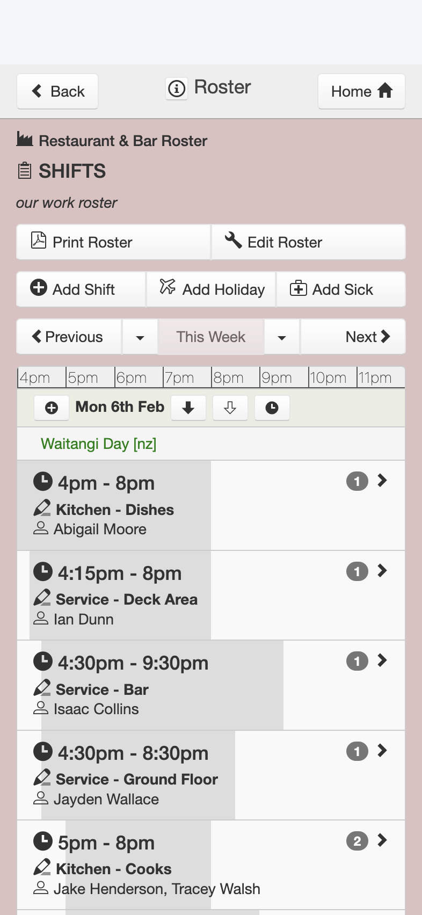Click Add Holiday
This screenshot has width=422, height=915.
pos(212,289)
